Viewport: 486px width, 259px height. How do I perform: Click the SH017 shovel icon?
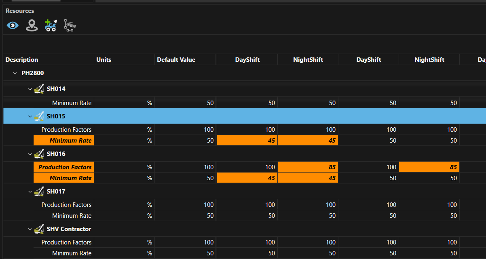[x=39, y=192]
